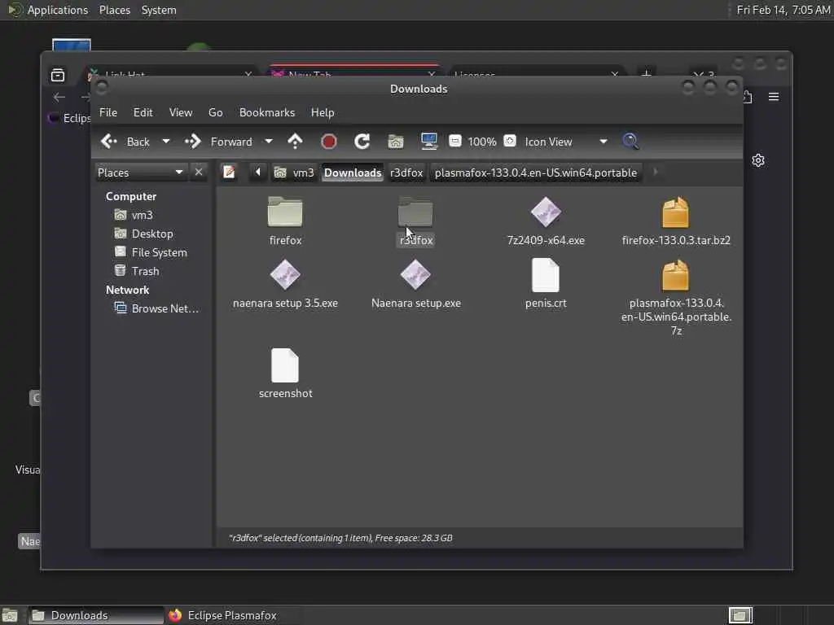Select the r3dfox folder icon
This screenshot has height=625, width=834.
click(x=415, y=212)
